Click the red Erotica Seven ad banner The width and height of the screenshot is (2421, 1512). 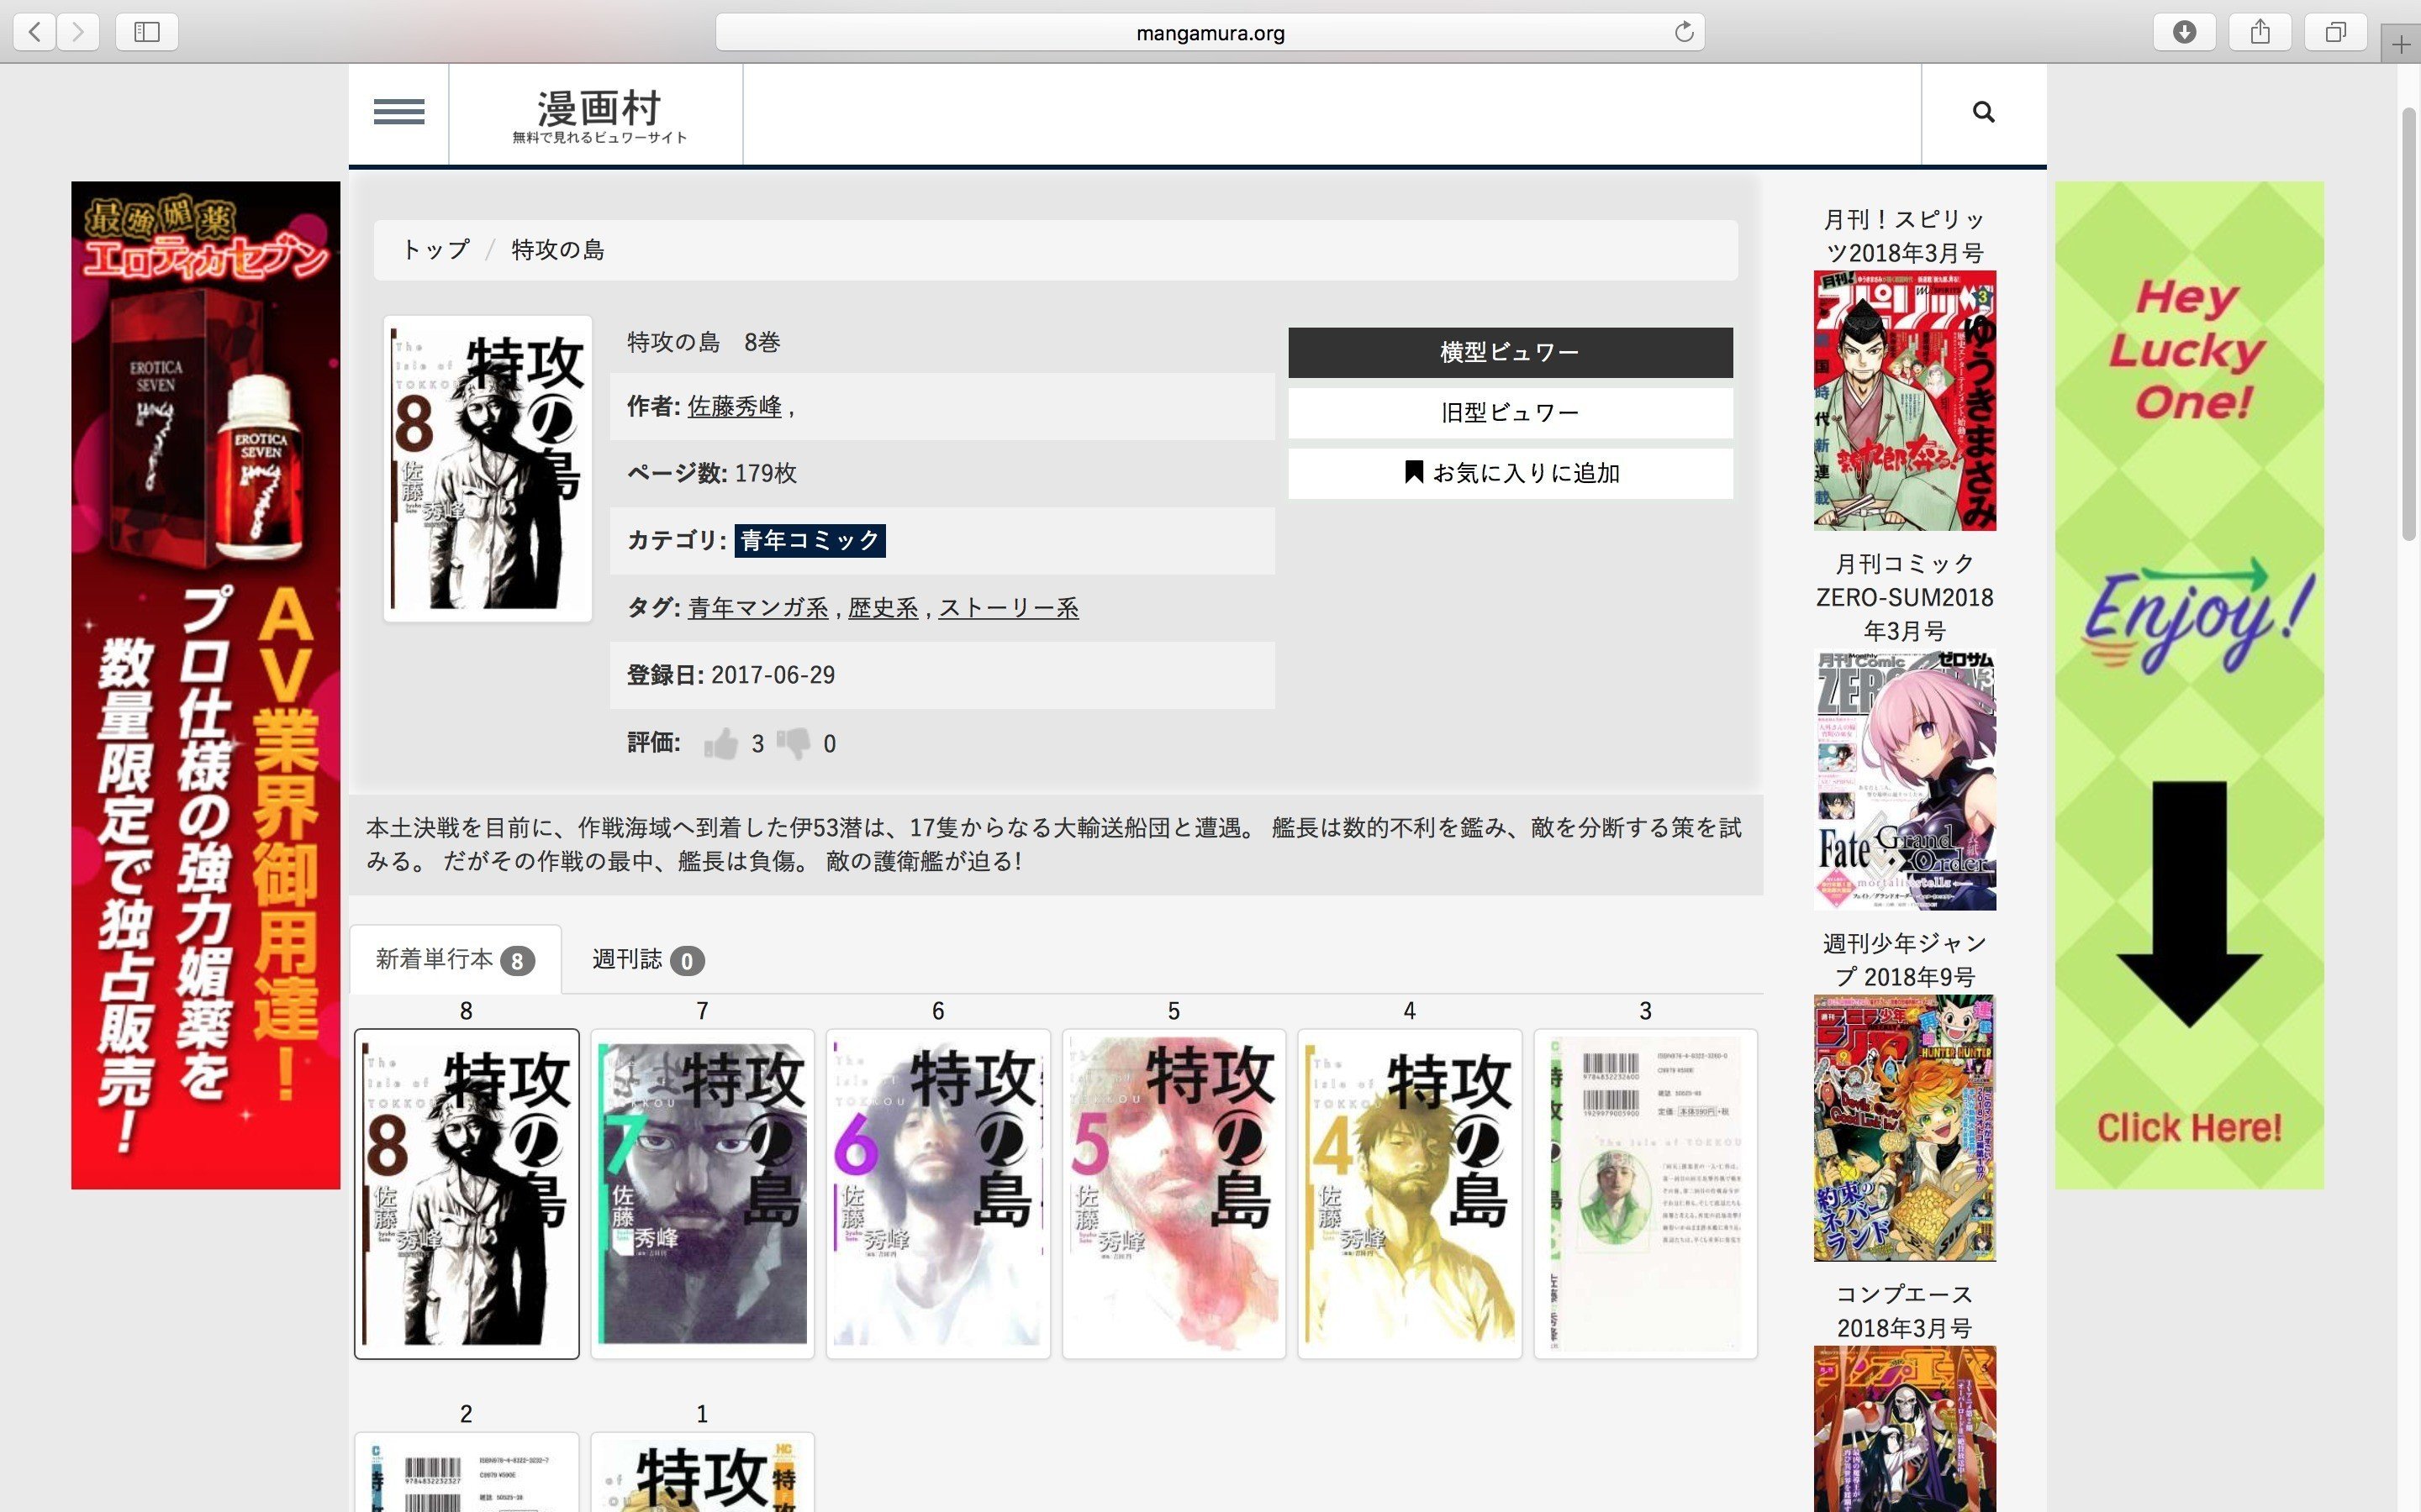[x=206, y=685]
